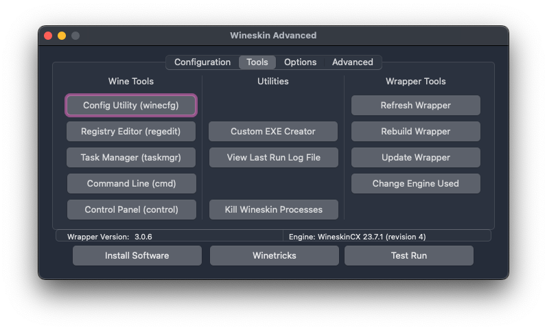The width and height of the screenshot is (547, 330).
Task: Launch Registry Editor (regedit)
Action: coord(131,131)
